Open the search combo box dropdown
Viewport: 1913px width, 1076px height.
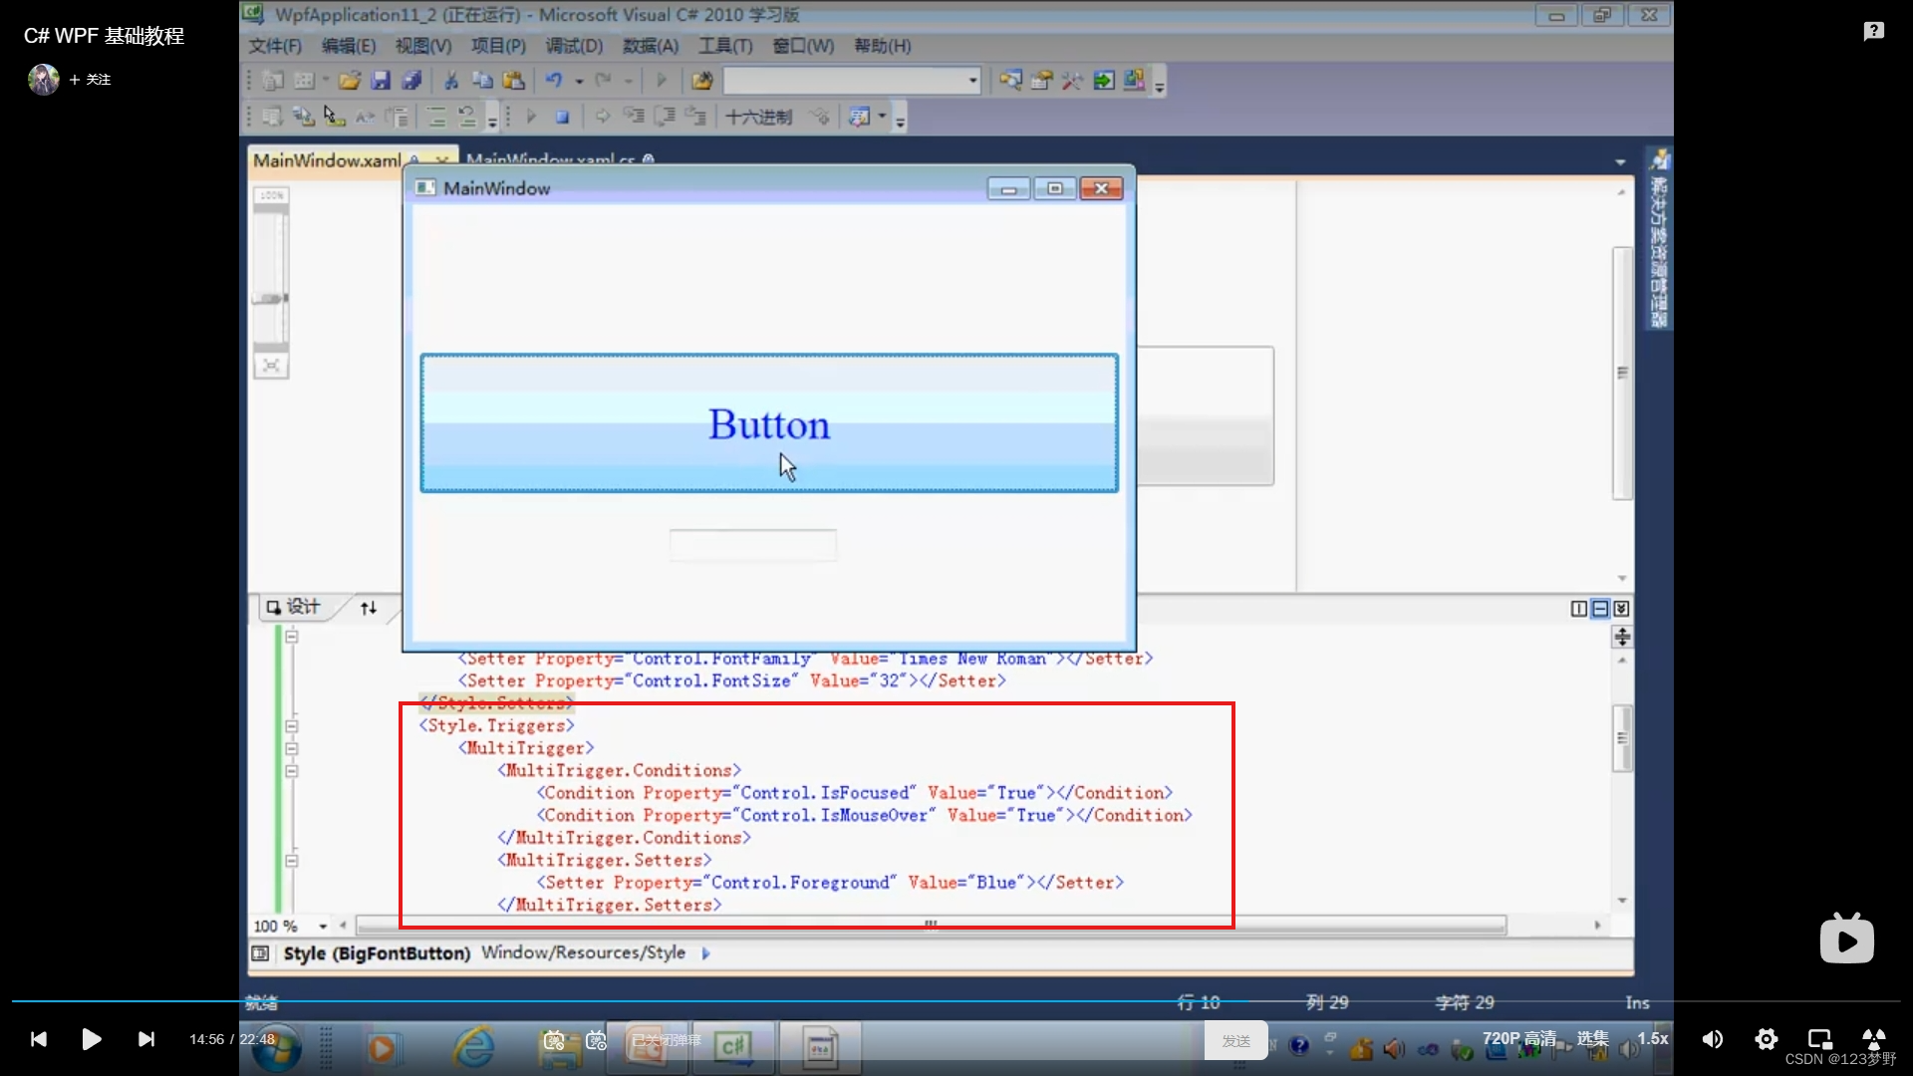pyautogui.click(x=973, y=81)
